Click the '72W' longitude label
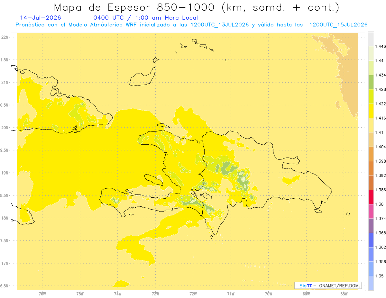This screenshot has width=386, height=298. click(193, 293)
